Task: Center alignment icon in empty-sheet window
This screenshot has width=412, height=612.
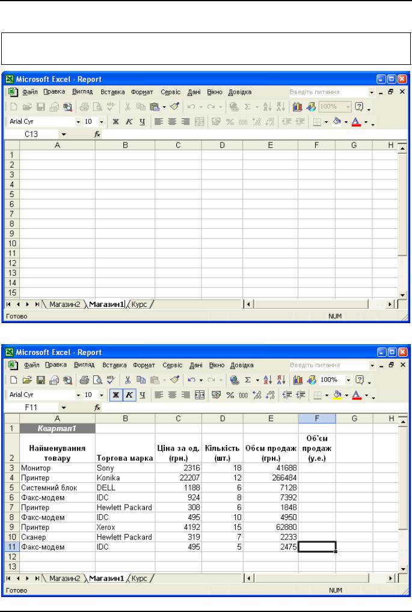Action: pyautogui.click(x=172, y=122)
